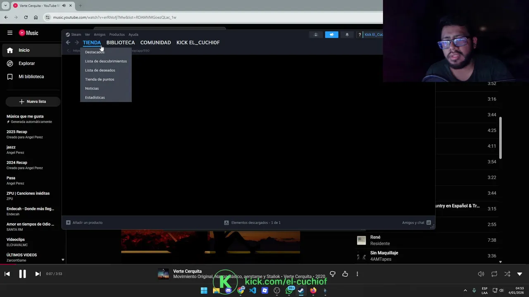Screen dimensions: 529x297
Task: Click Steam friends activity icon
Action: pyautogui.click(x=316, y=35)
